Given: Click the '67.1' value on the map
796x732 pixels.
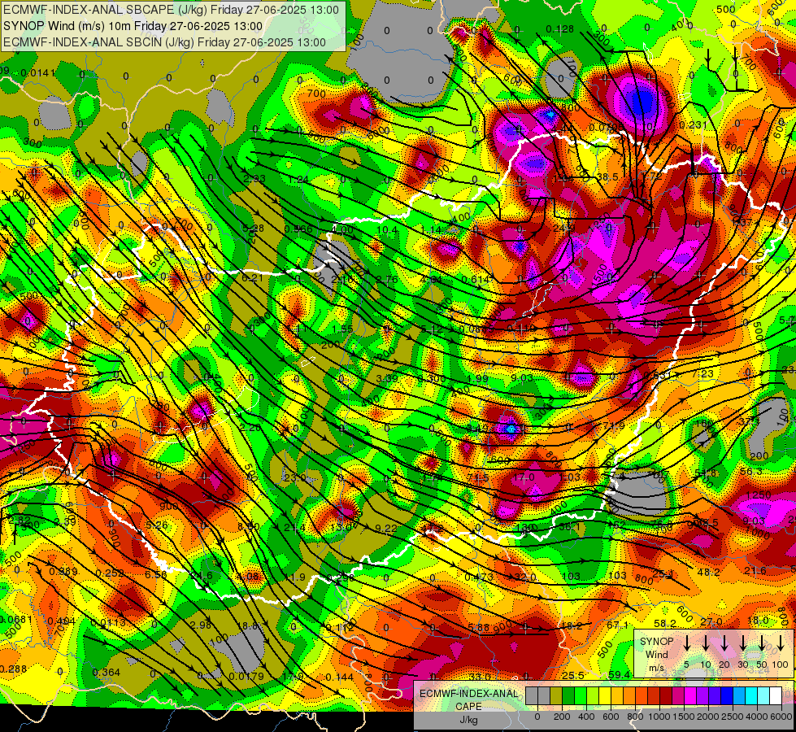Looking at the screenshot, I should (618, 625).
